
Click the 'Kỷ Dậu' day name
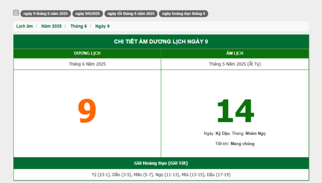point(222,133)
